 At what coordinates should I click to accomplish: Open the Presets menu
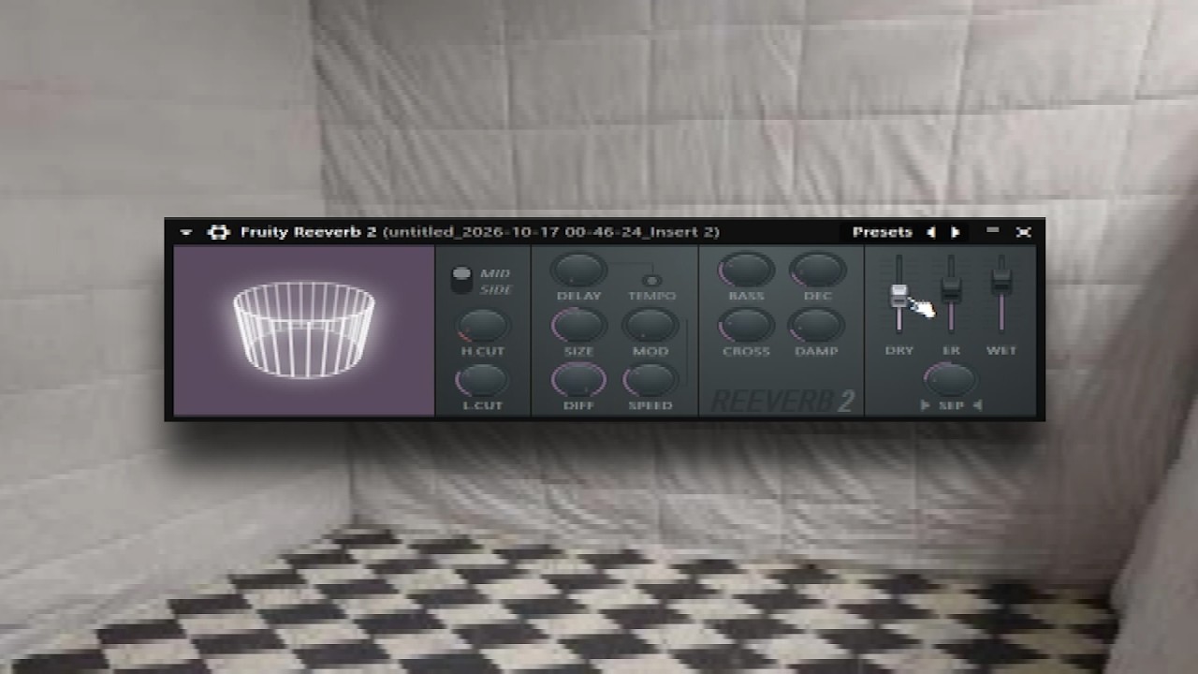[x=882, y=232]
